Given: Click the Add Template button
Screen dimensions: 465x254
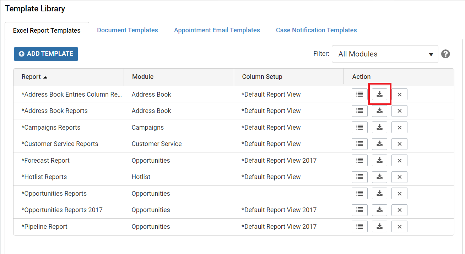Looking at the screenshot, I should 46,54.
